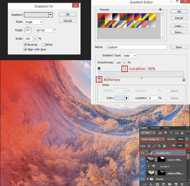
Task: Open the Linear Dodge blend mode dropdown
Action: pos(153,139)
